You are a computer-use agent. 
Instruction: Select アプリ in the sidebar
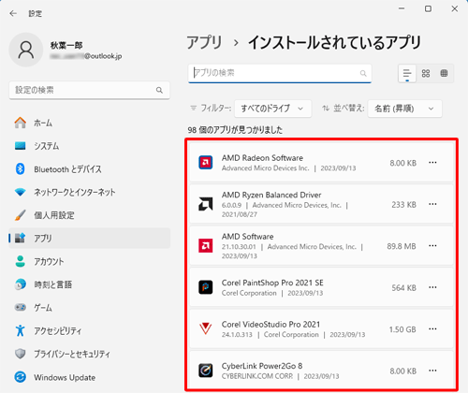pyautogui.click(x=90, y=239)
